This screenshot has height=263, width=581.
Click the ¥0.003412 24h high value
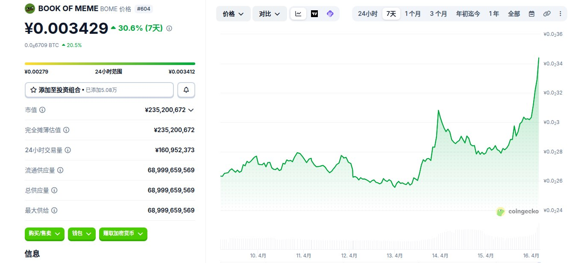click(182, 72)
